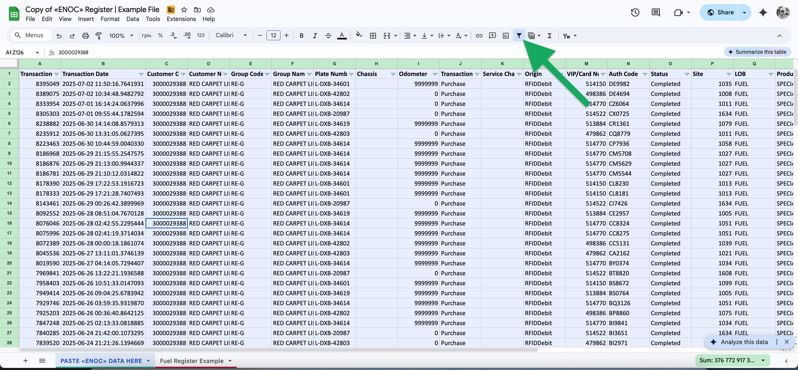Star this document

[x=184, y=10]
